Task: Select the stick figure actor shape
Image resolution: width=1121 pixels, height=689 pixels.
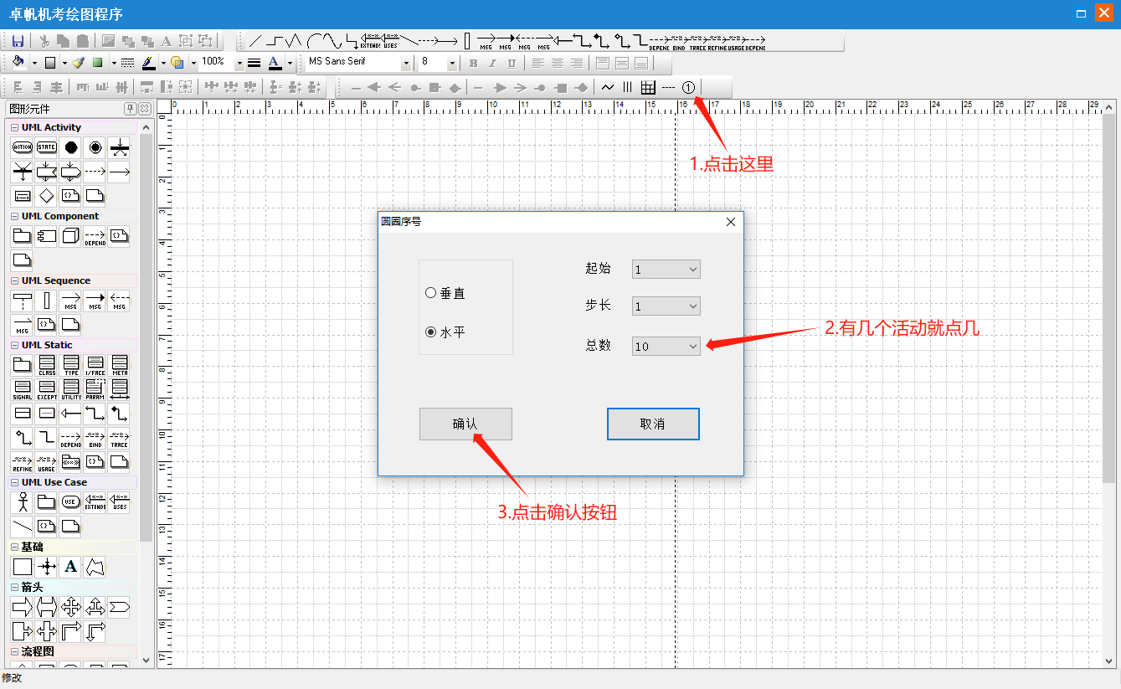Action: (x=23, y=501)
